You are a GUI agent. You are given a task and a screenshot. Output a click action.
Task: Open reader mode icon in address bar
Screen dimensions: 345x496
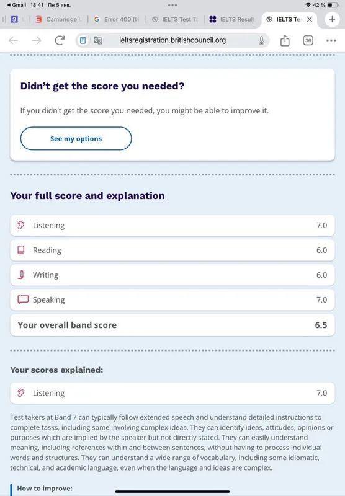(x=83, y=40)
